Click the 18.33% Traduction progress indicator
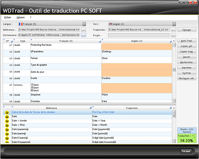 pos(187,138)
